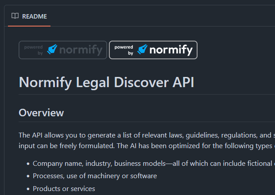The width and height of the screenshot is (275, 195).
Task: Click the pen nib logo in bright badge
Action: pyautogui.click(x=142, y=49)
